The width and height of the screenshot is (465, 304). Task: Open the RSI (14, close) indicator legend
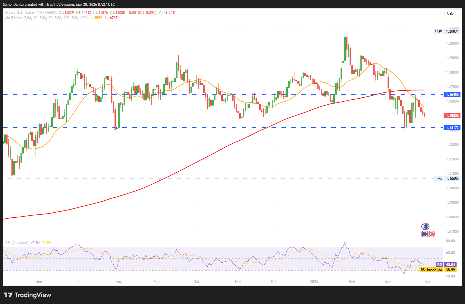17,243
